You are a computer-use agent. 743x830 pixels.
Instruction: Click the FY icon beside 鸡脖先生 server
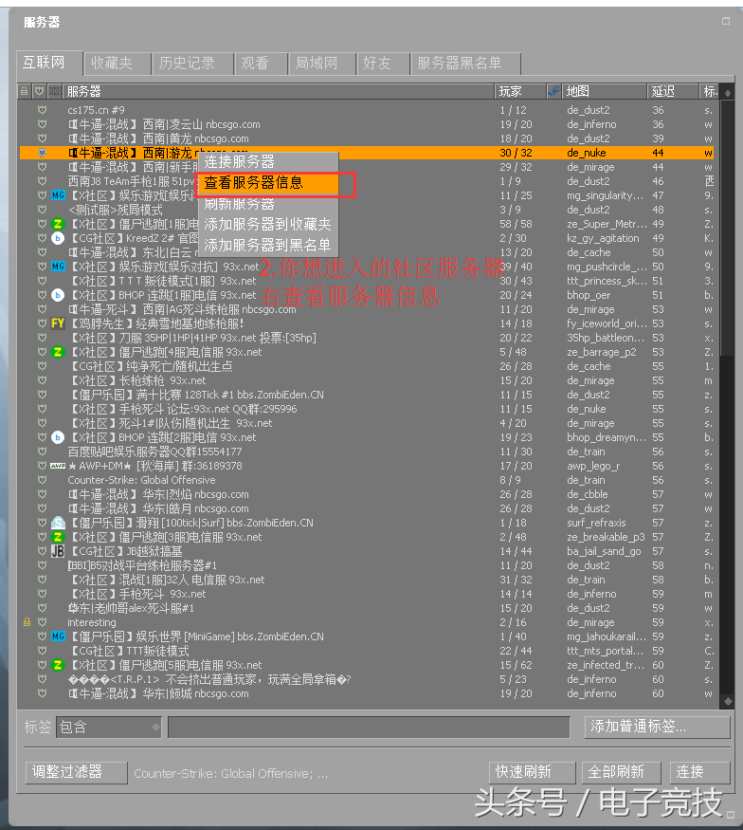(x=57, y=323)
